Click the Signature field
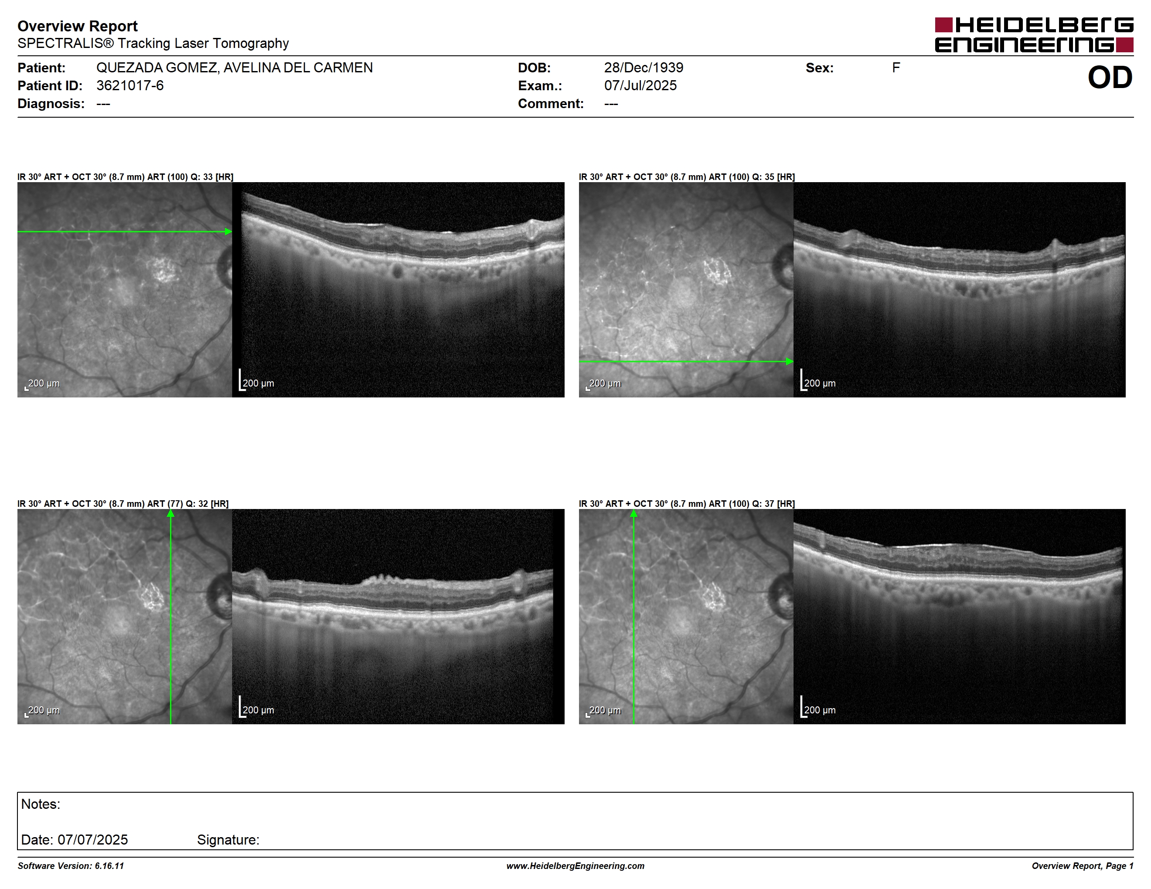Image resolution: width=1151 pixels, height=889 pixels. (228, 839)
